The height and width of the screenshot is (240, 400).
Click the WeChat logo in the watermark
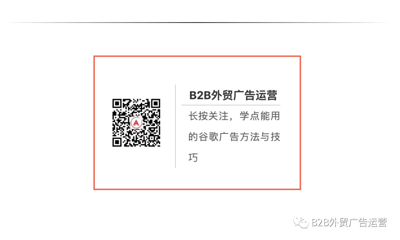point(301,222)
